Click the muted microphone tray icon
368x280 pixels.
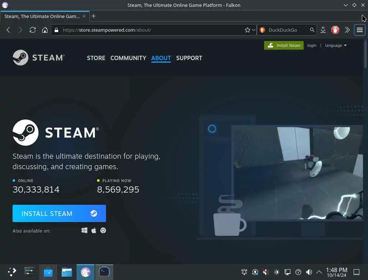coord(266,272)
